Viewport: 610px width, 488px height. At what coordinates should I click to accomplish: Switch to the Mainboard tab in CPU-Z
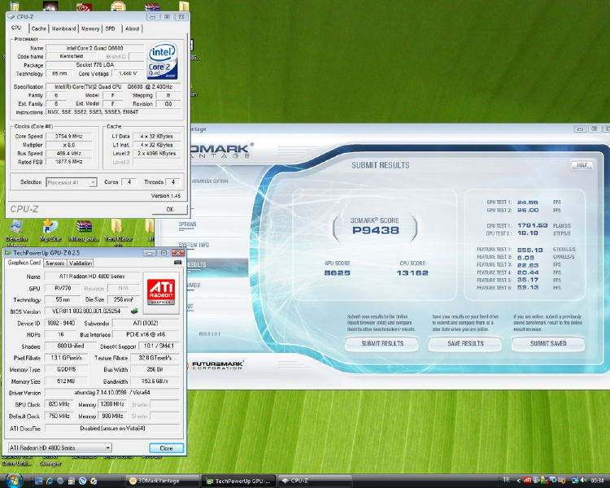63,28
